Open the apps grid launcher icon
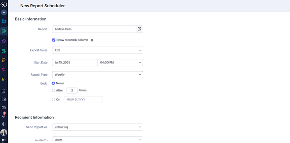 (4, 141)
